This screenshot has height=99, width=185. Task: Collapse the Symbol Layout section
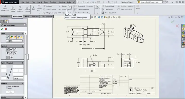[22, 63]
